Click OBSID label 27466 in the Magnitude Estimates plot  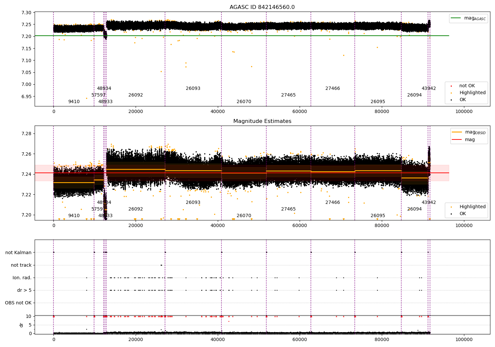[x=333, y=203]
